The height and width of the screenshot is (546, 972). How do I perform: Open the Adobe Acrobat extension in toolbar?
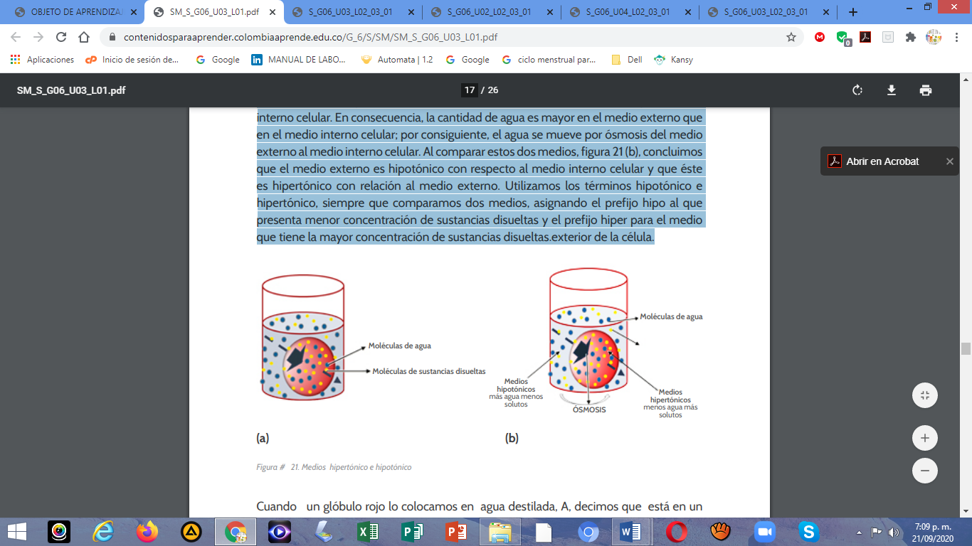865,37
